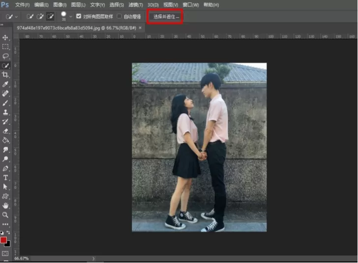The width and height of the screenshot is (358, 263).
Task: Switch to the 974af48e...jpg document tab
Action: (x=77, y=28)
